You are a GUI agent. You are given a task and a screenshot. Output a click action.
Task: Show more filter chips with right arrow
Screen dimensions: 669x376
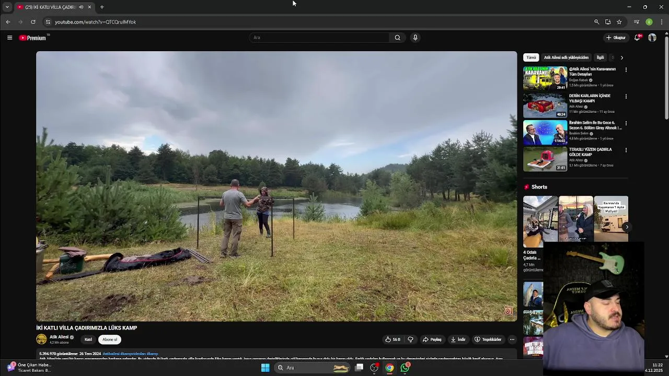pos(621,57)
